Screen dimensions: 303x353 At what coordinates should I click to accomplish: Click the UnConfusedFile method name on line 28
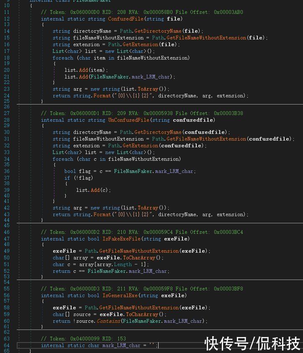(x=128, y=120)
